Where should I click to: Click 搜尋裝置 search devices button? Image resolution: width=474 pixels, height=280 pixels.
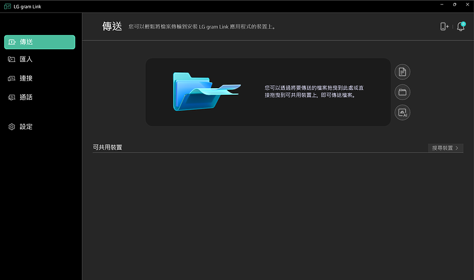[x=445, y=148]
